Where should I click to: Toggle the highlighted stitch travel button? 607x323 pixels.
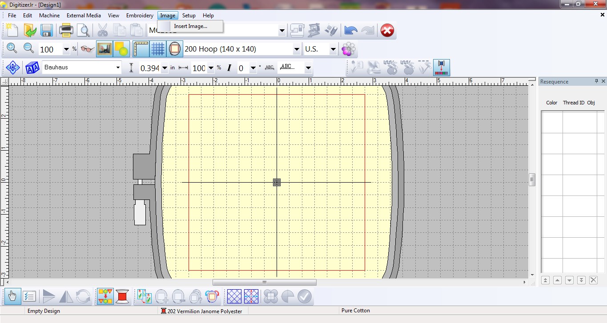pos(442,68)
